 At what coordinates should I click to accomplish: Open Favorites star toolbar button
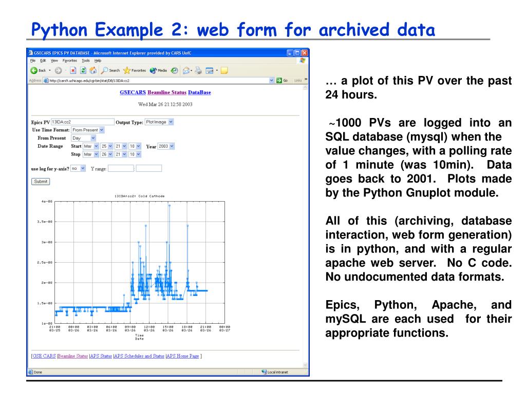pos(135,70)
